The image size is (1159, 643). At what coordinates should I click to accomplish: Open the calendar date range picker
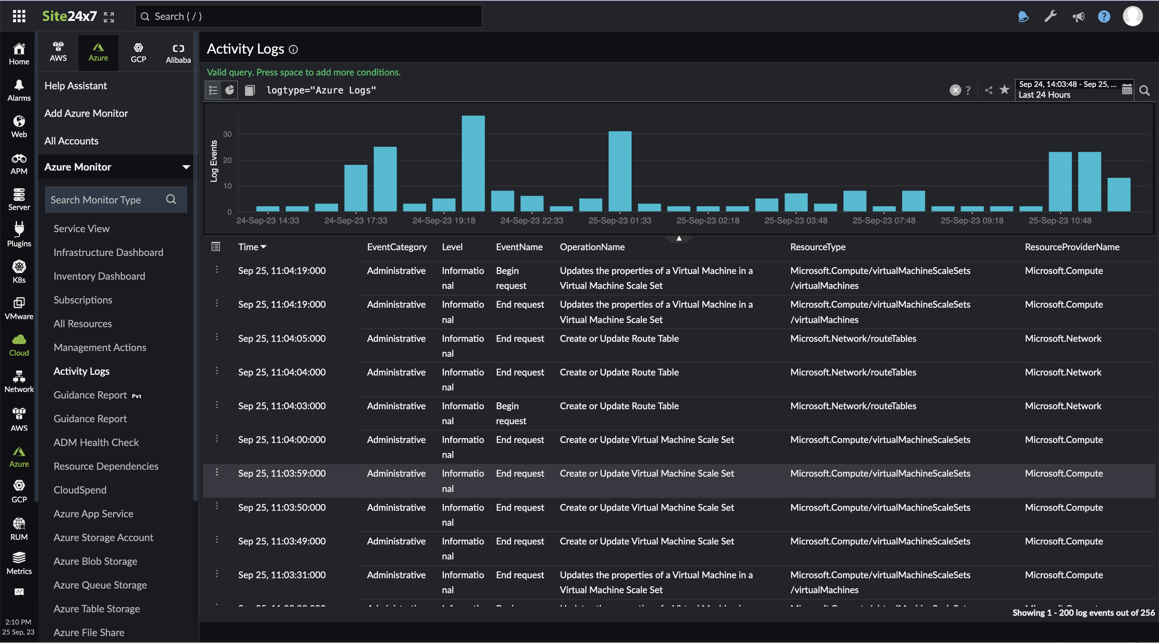[x=1127, y=90]
